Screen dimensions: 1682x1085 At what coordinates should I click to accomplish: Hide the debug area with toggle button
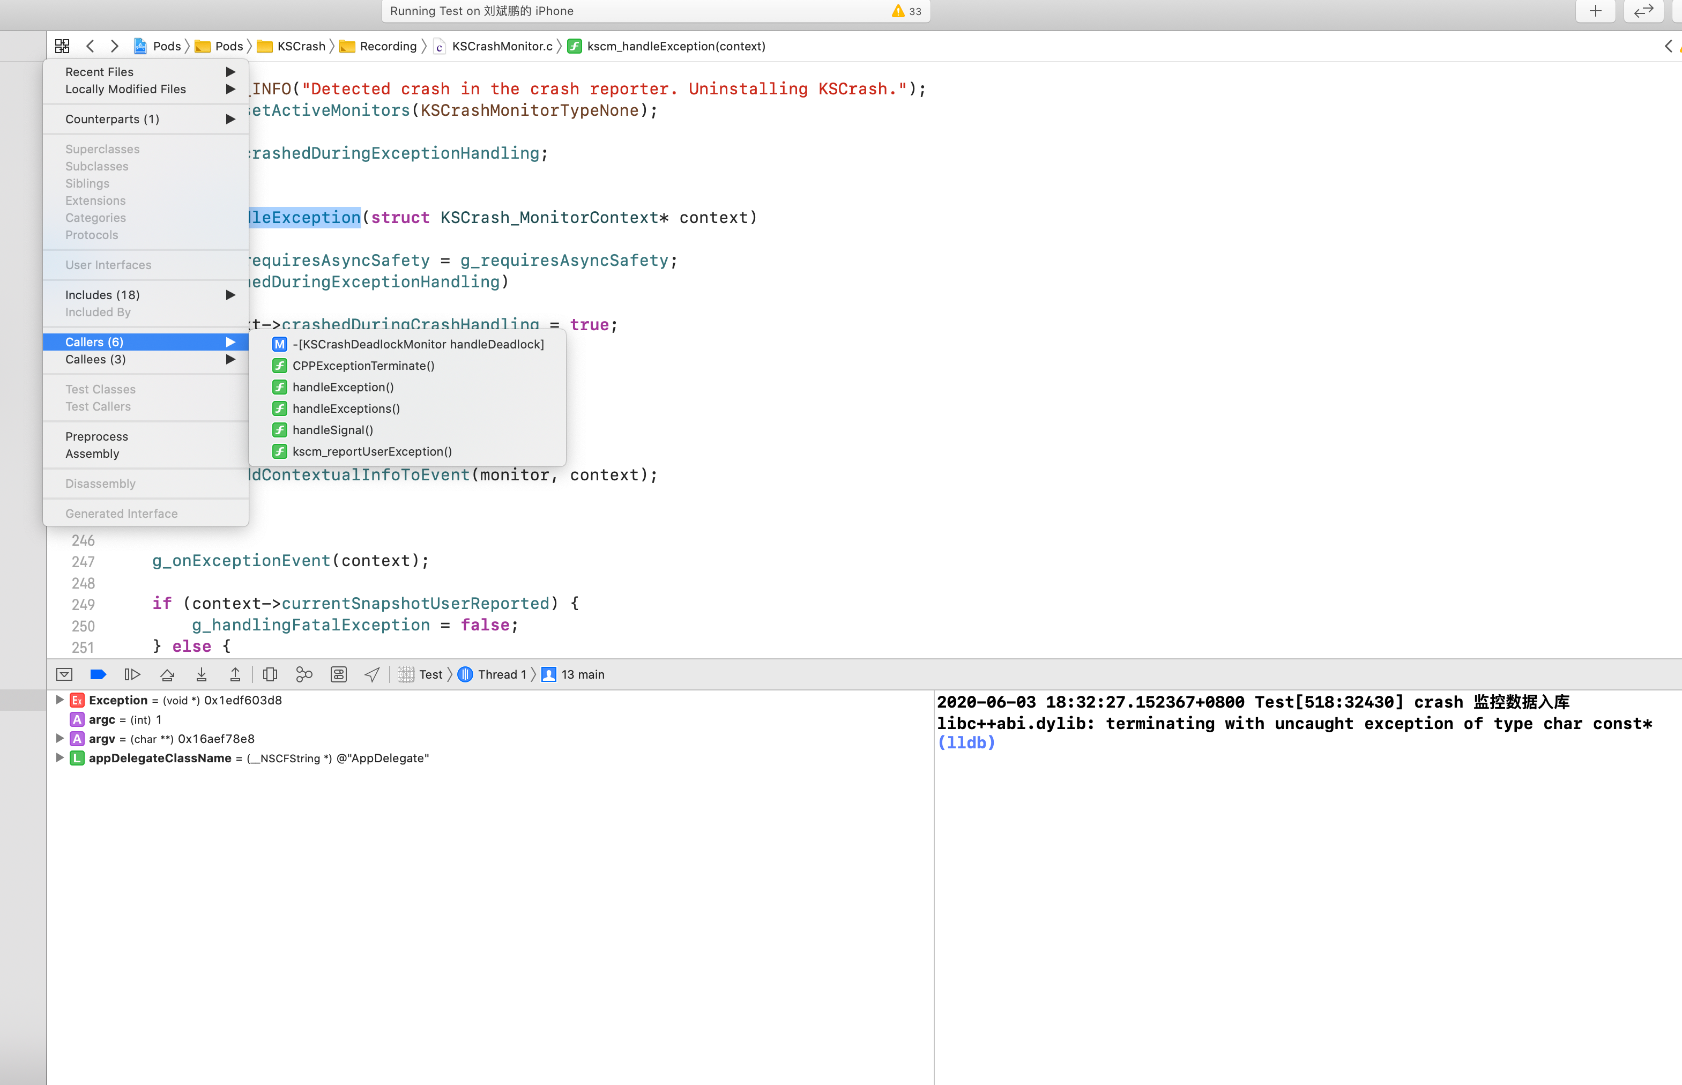64,674
